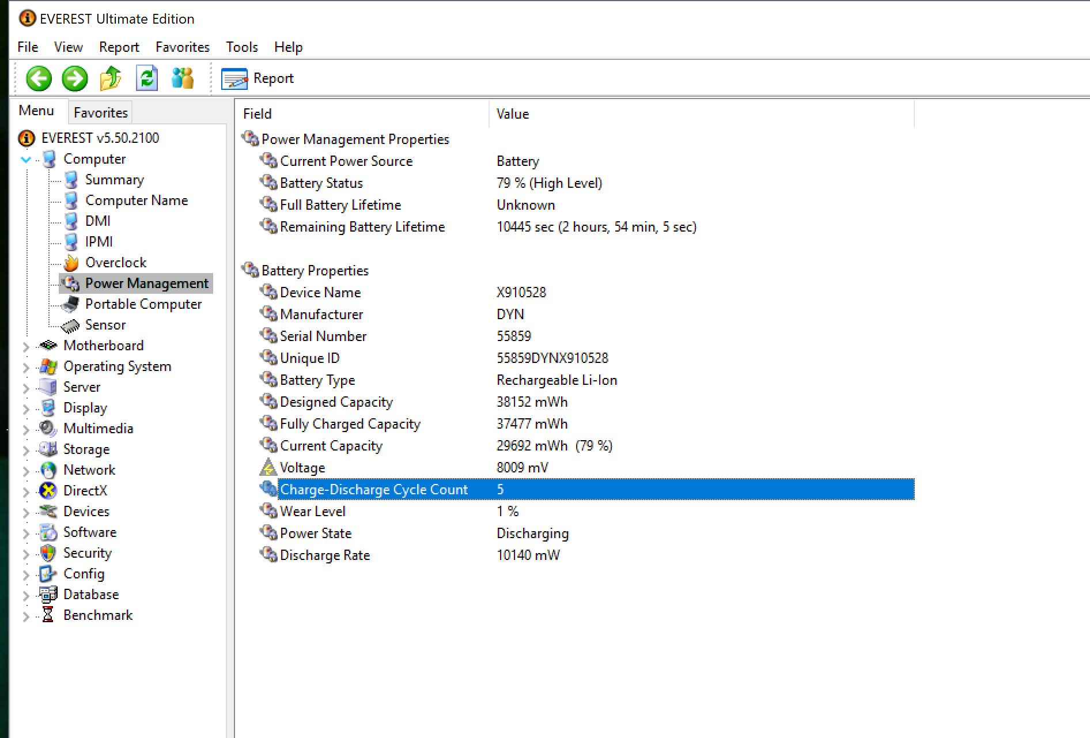This screenshot has width=1090, height=738.
Task: Expand the Benchmark tree node
Action: click(26, 616)
